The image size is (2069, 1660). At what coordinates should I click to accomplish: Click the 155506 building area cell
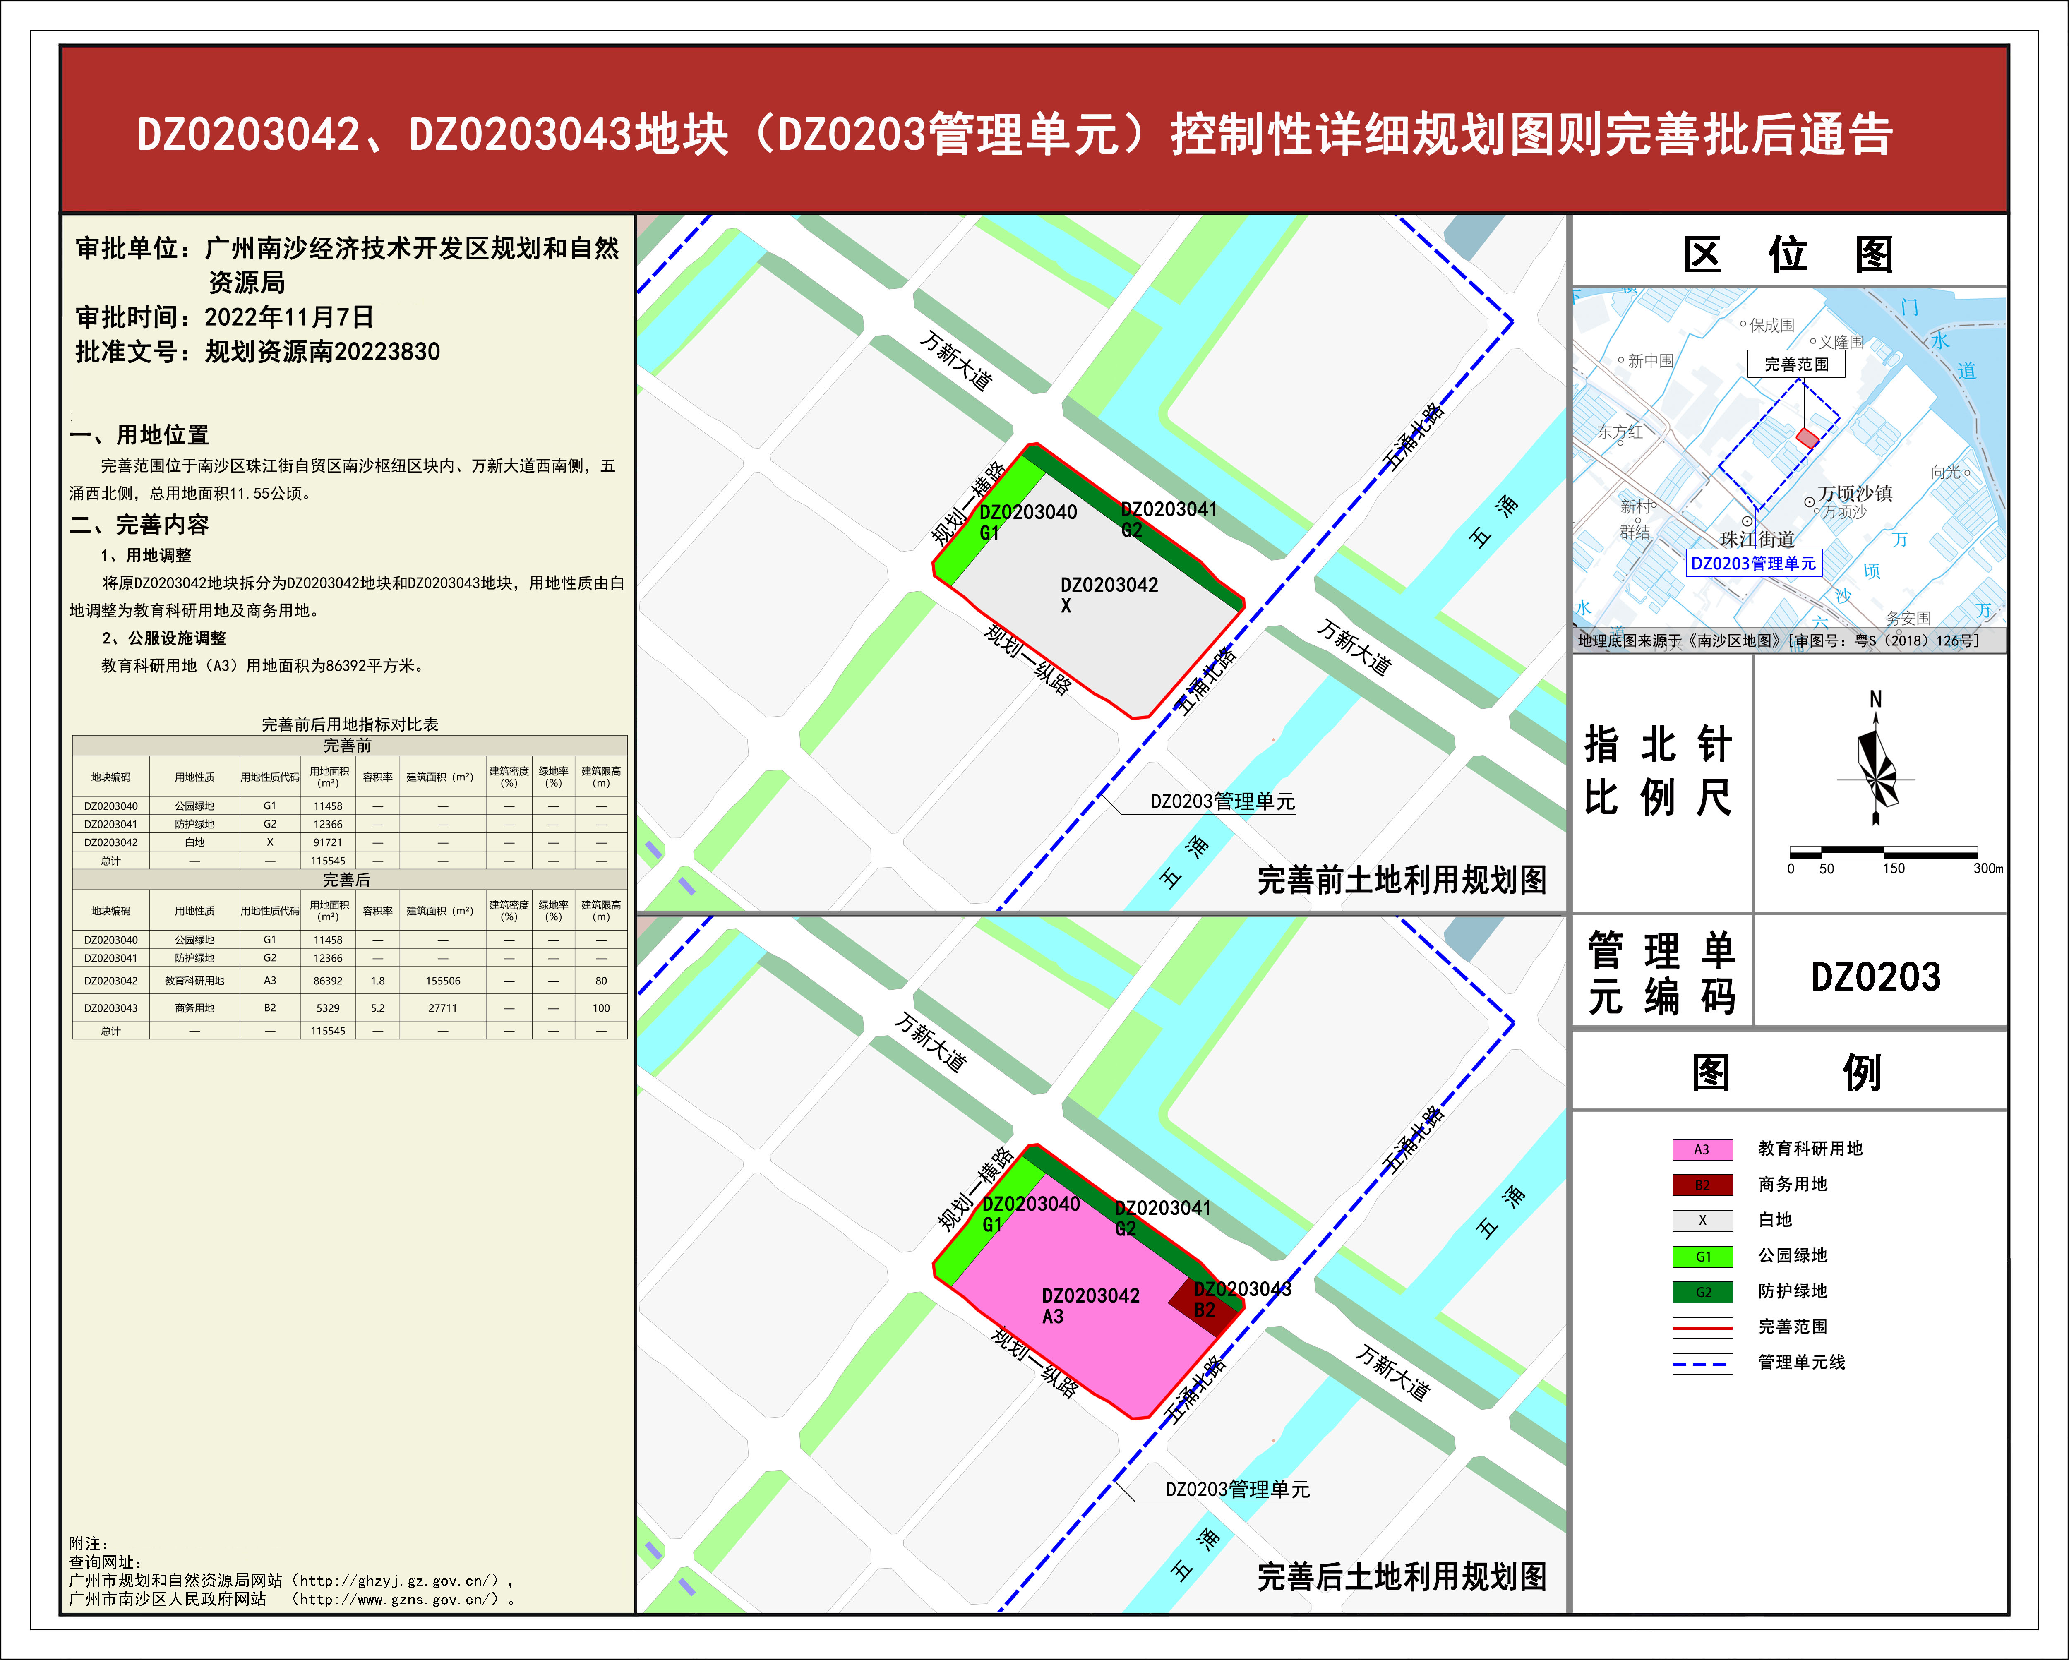[442, 981]
